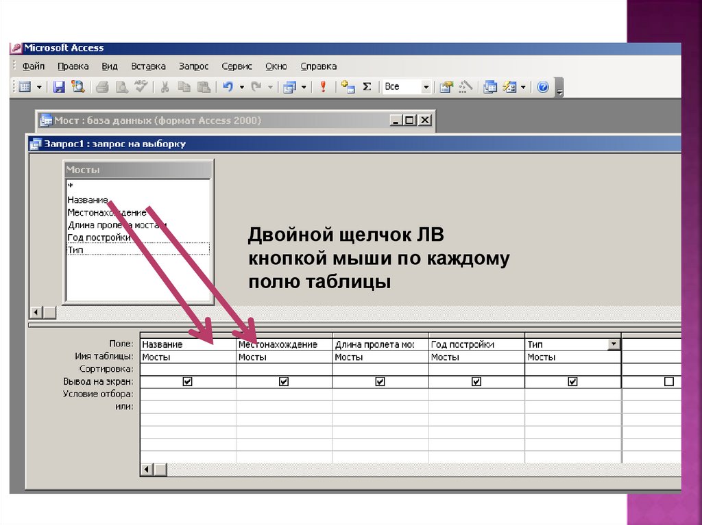The width and height of the screenshot is (702, 525).
Task: Minimize the Мост database window
Action: coord(396,120)
